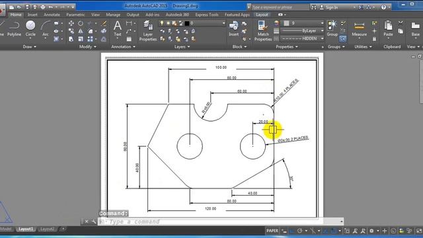The image size is (423, 238).
Task: Click the Measure utility icon
Action: tap(359, 29)
